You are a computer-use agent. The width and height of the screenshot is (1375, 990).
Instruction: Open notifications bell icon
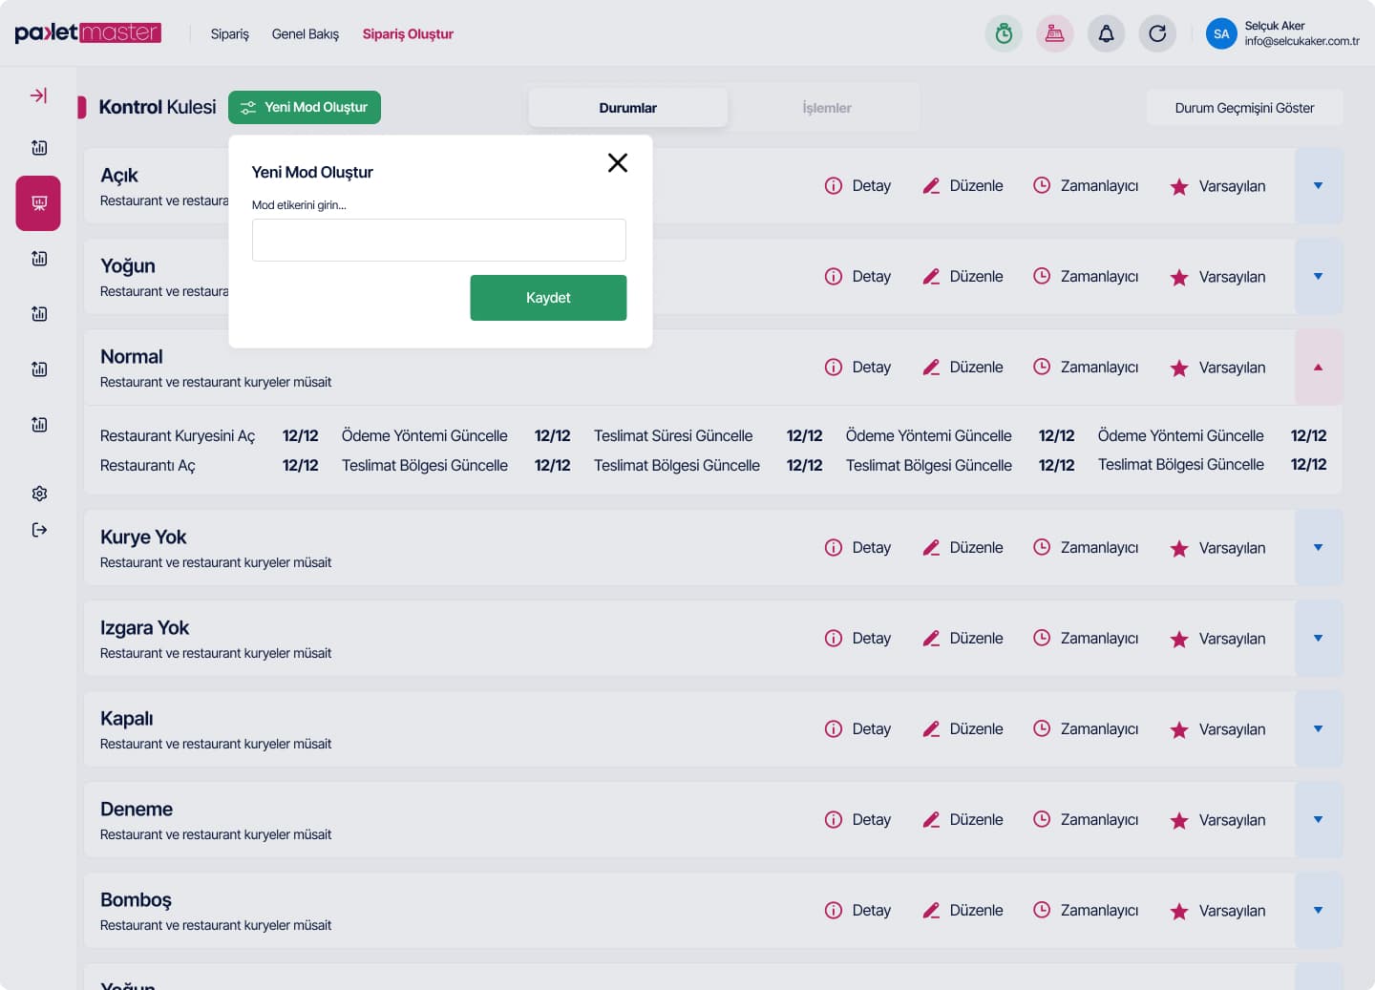tap(1106, 34)
